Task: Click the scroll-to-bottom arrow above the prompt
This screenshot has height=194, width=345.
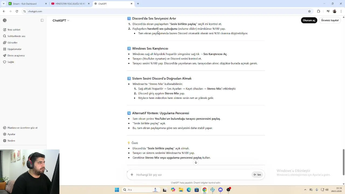Action: point(196,162)
